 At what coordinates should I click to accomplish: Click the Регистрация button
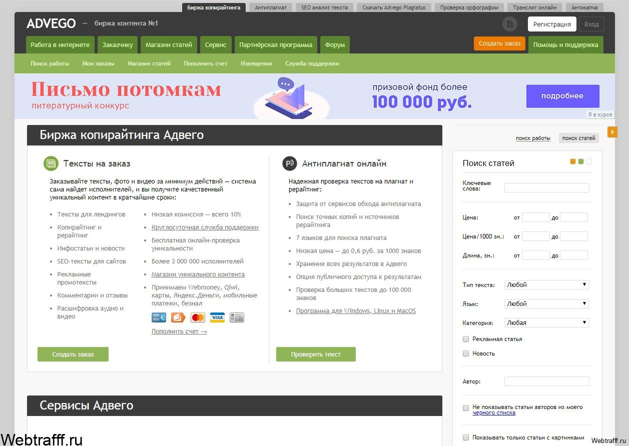(552, 24)
